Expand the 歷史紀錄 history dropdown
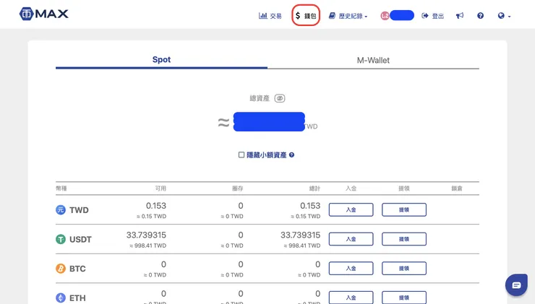The height and width of the screenshot is (304, 535). point(348,16)
